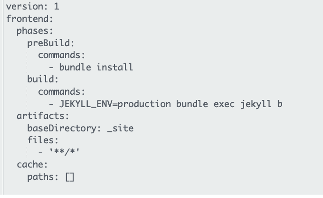Image resolution: width=323 pixels, height=198 pixels.
Task: Click the empty brackets after paths
Action: coord(70,177)
